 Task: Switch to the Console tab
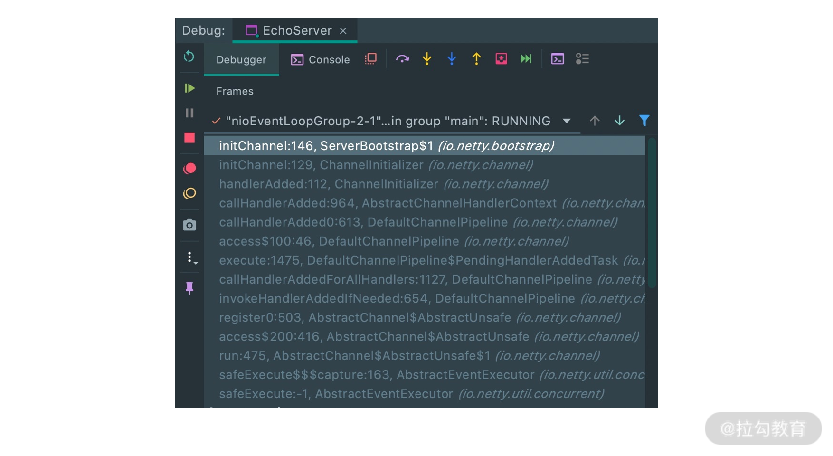pos(321,60)
